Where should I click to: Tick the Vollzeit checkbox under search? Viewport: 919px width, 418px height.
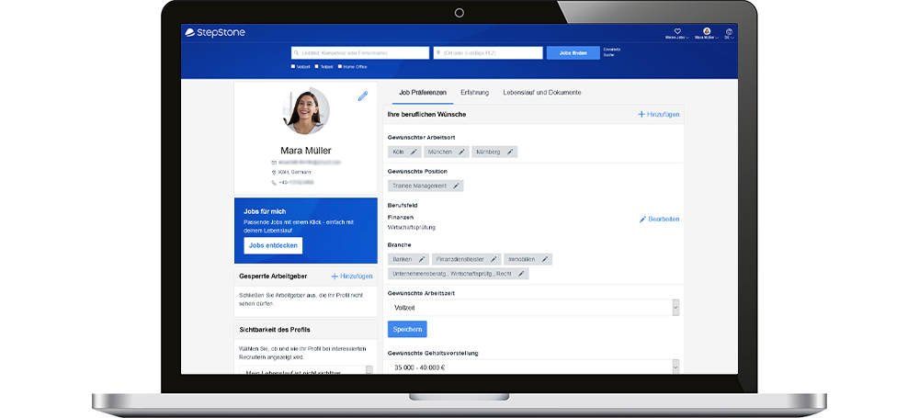pos(294,66)
